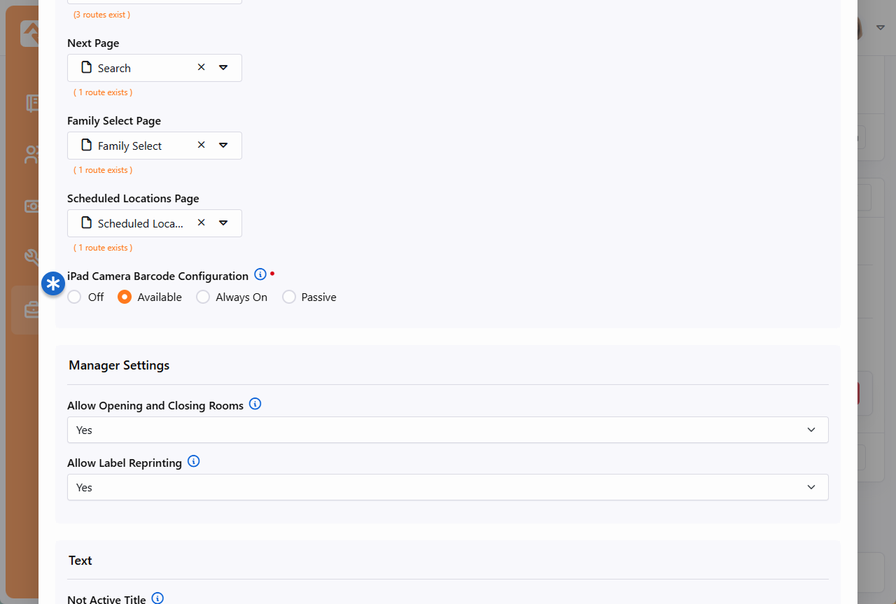The height and width of the screenshot is (604, 896).
Task: Click info icon beside iPad Camera Barcode Configuration
Action: 260,274
